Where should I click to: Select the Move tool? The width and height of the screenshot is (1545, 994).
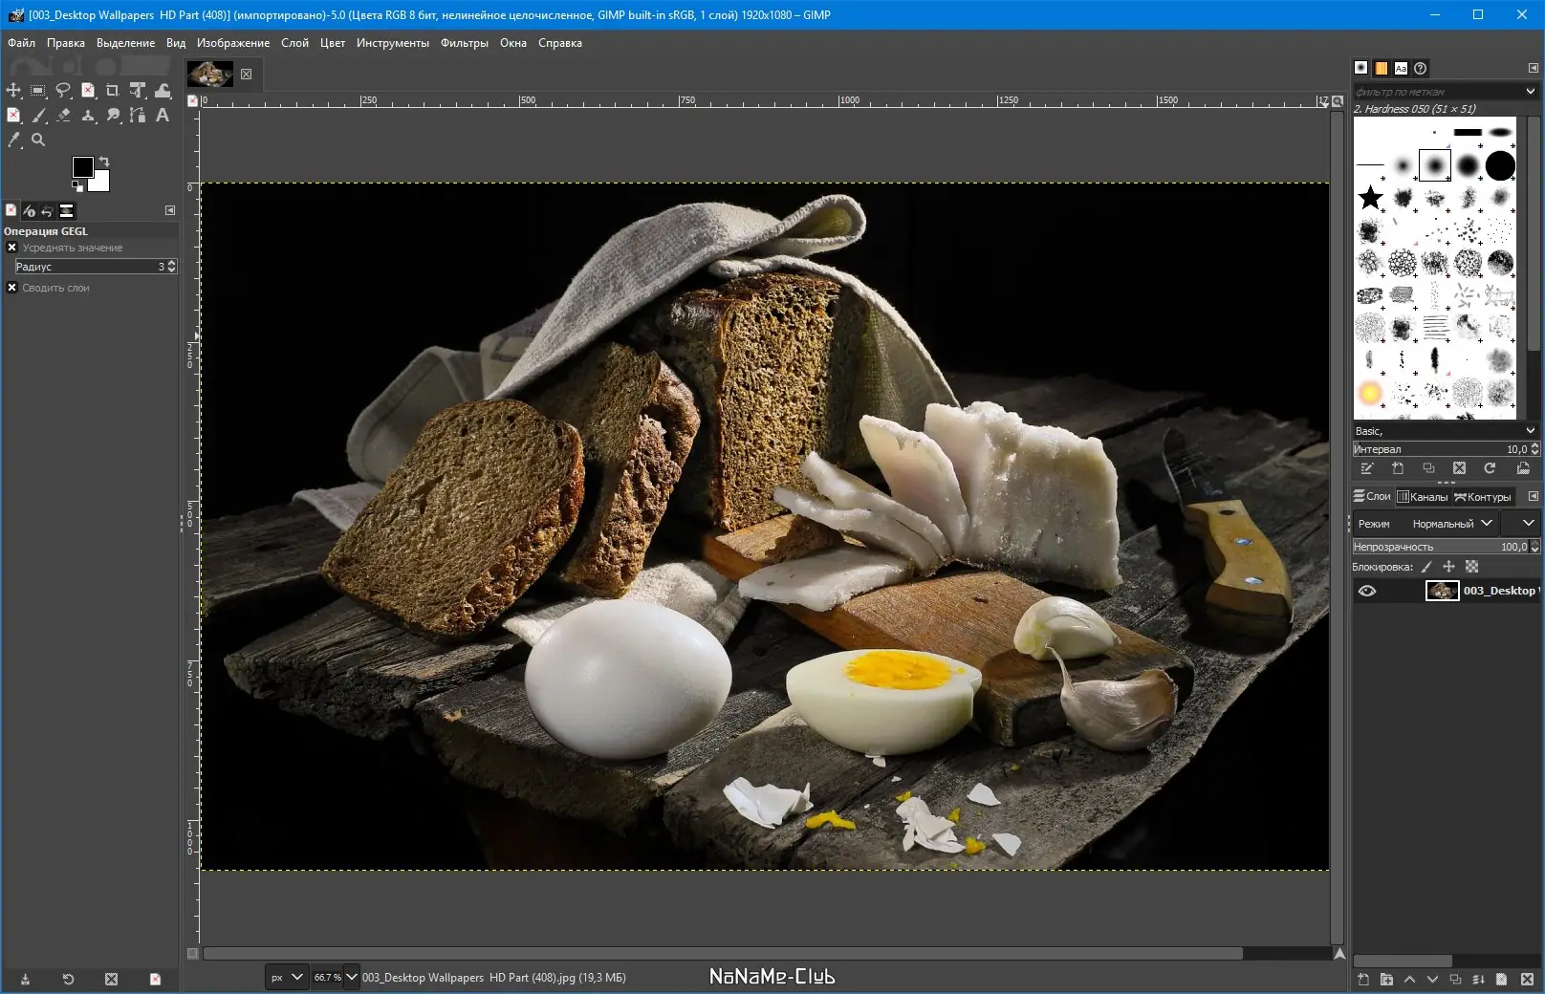(x=13, y=90)
